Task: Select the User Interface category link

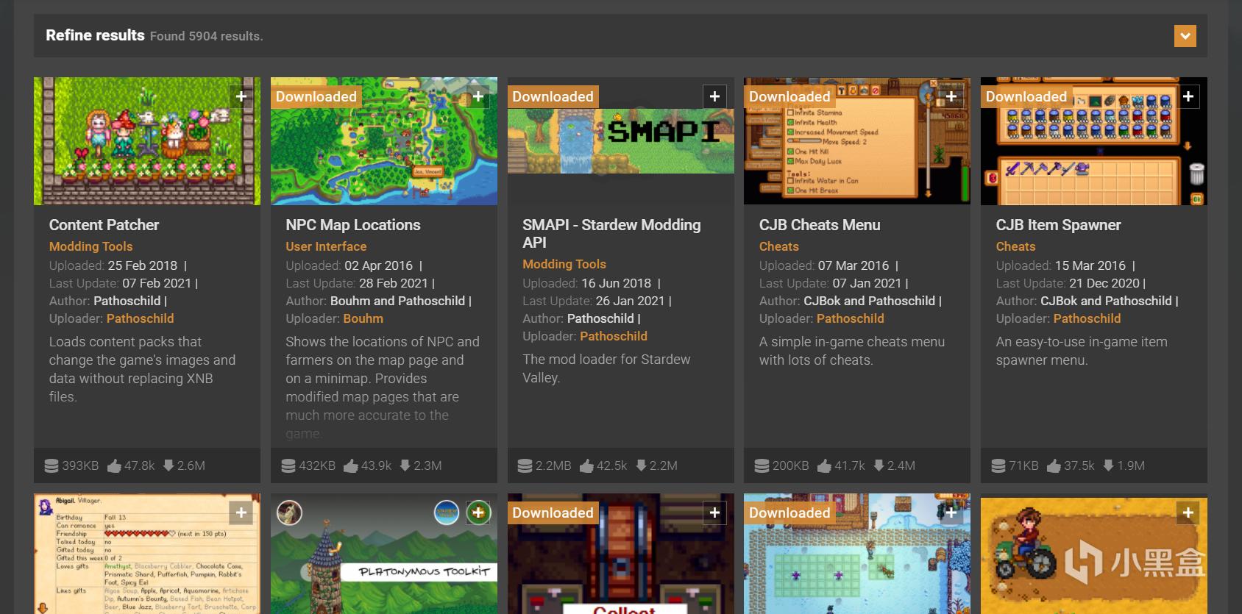Action: [x=326, y=246]
